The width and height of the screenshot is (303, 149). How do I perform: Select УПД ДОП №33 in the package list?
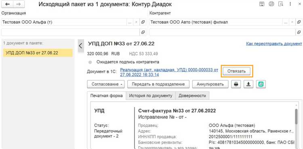pos(38,53)
